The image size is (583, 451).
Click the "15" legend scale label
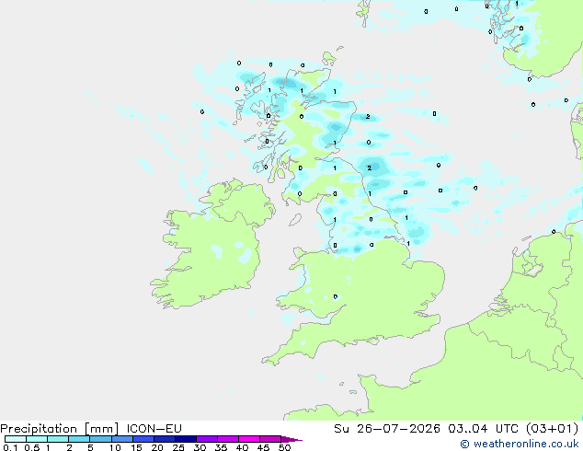coord(136,447)
